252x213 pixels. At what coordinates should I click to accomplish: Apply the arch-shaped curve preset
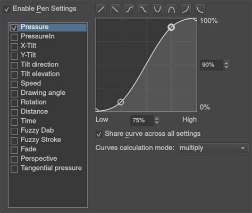point(172,10)
